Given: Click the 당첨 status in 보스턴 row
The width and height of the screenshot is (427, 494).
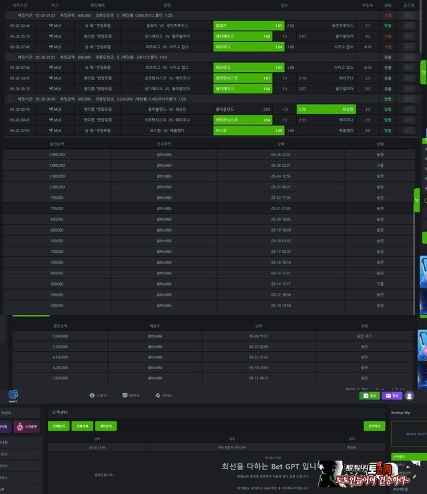Looking at the screenshot, I should (388, 130).
